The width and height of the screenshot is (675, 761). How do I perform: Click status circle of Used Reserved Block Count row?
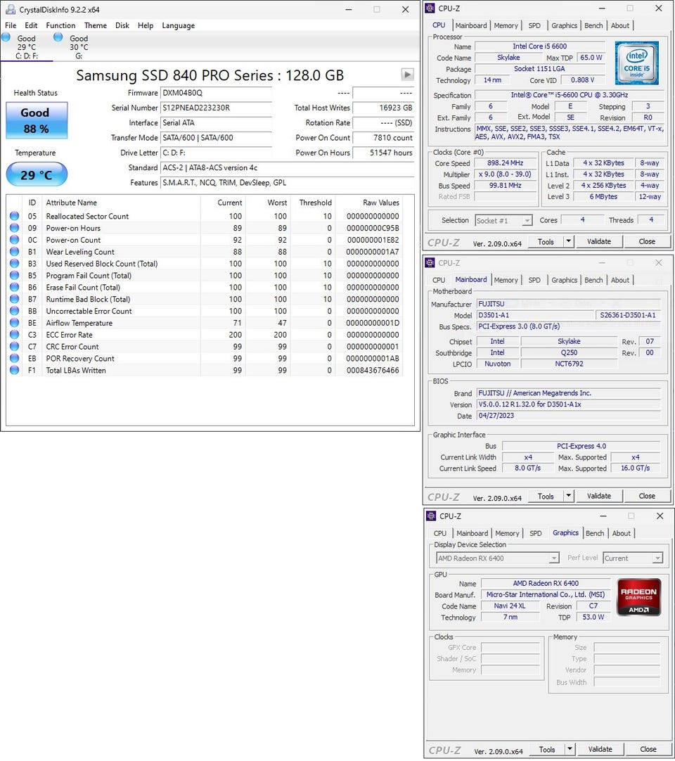[15, 264]
